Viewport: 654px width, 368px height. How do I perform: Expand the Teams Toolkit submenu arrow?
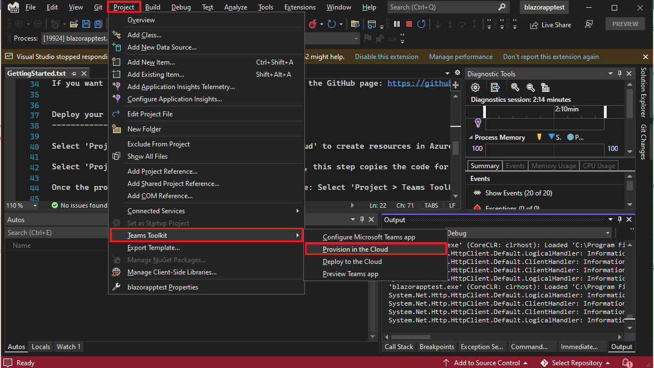(x=297, y=235)
